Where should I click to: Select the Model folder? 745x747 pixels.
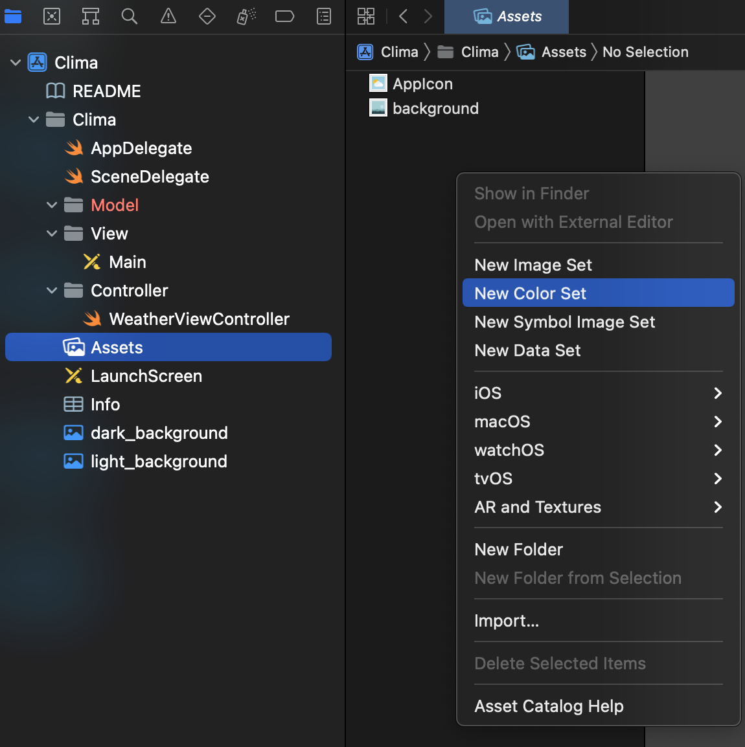[115, 205]
